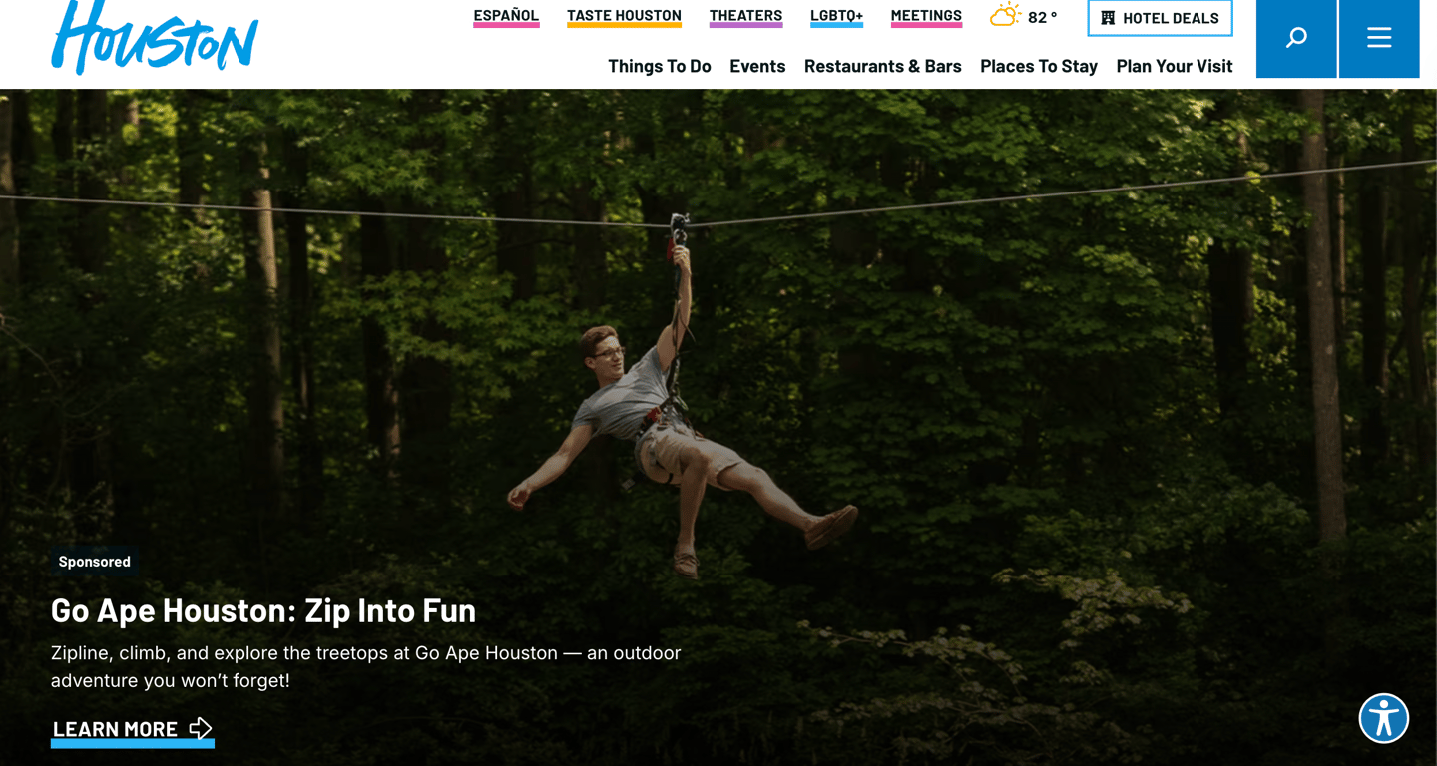Go to the Theaters page

coord(745,16)
